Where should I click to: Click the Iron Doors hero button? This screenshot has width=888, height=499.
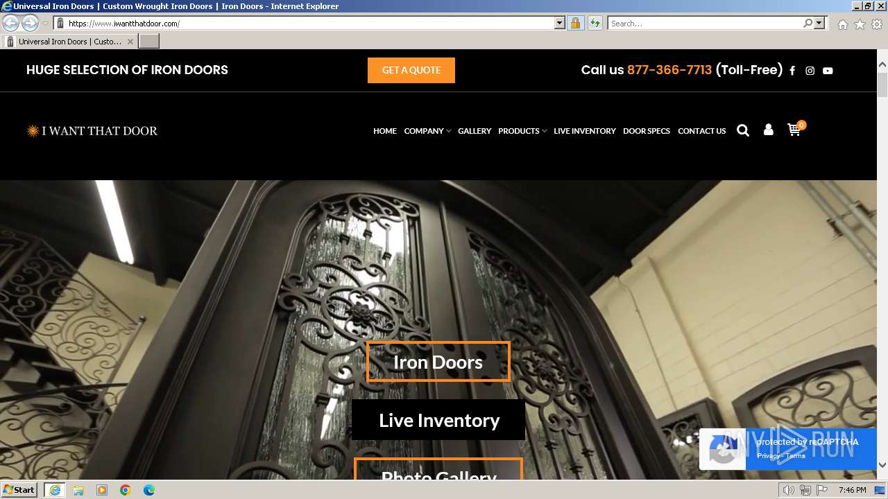pyautogui.click(x=438, y=362)
